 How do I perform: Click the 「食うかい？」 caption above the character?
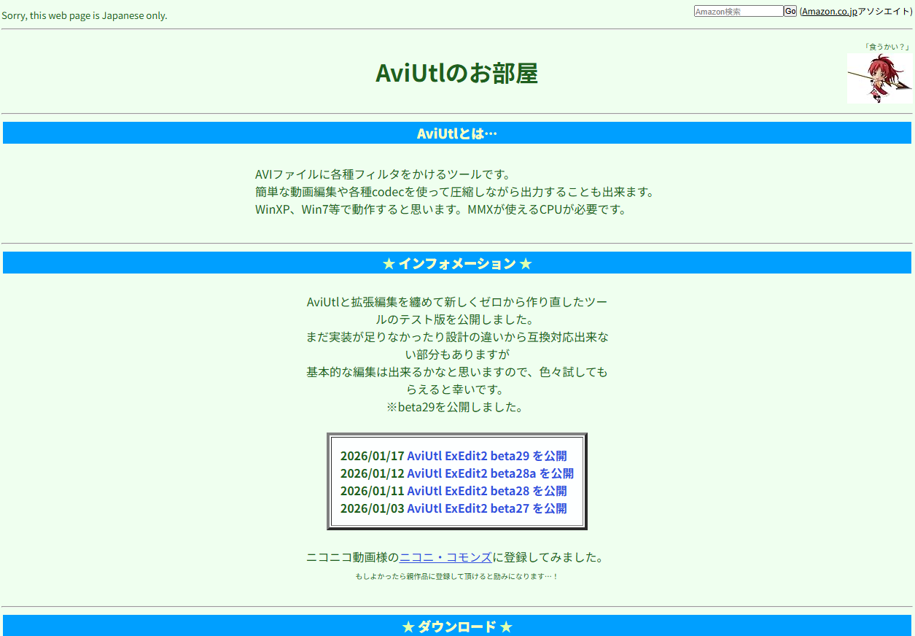click(x=887, y=47)
